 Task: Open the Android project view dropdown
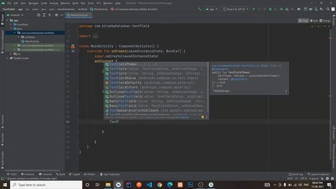[15, 15]
